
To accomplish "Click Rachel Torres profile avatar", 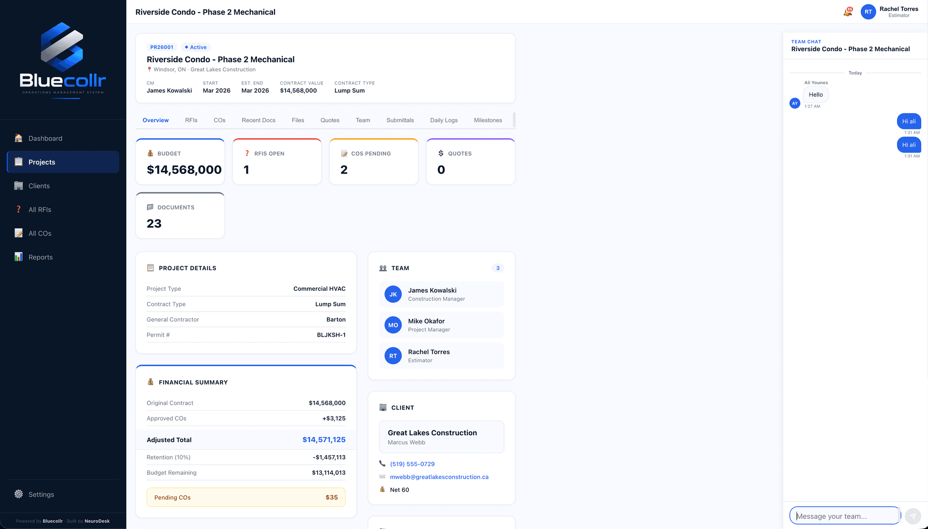I will point(868,12).
